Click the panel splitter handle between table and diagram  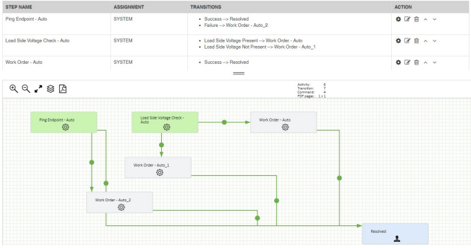[239, 74]
